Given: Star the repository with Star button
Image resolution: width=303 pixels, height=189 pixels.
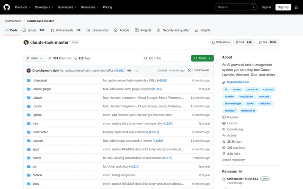Looking at the screenshot, I should click(x=268, y=42).
